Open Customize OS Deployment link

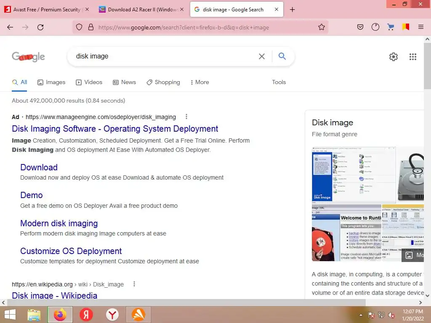pyautogui.click(x=71, y=251)
